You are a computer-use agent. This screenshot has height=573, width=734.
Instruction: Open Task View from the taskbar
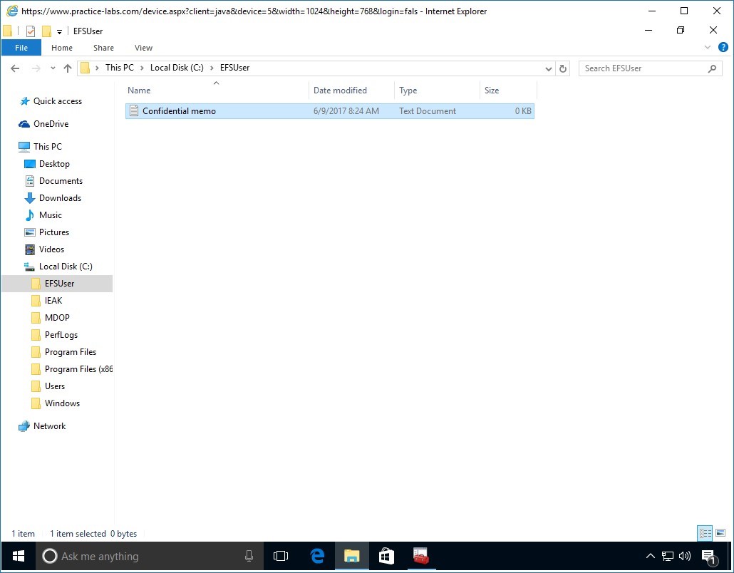(x=281, y=557)
